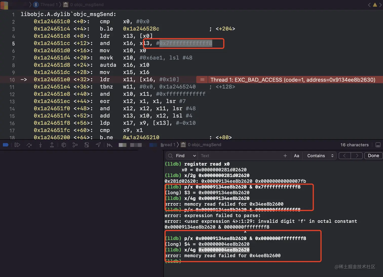Click the Step Into debug icon
383x277 pixels.
click(41, 145)
